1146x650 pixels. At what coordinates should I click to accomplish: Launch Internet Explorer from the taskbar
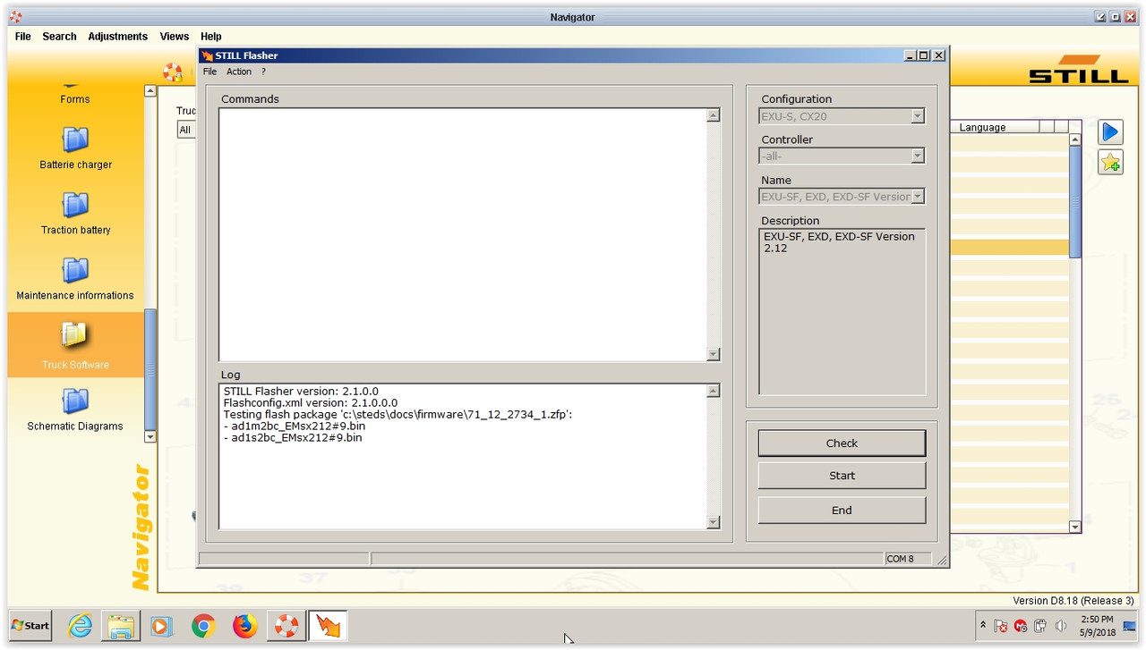[x=81, y=626]
